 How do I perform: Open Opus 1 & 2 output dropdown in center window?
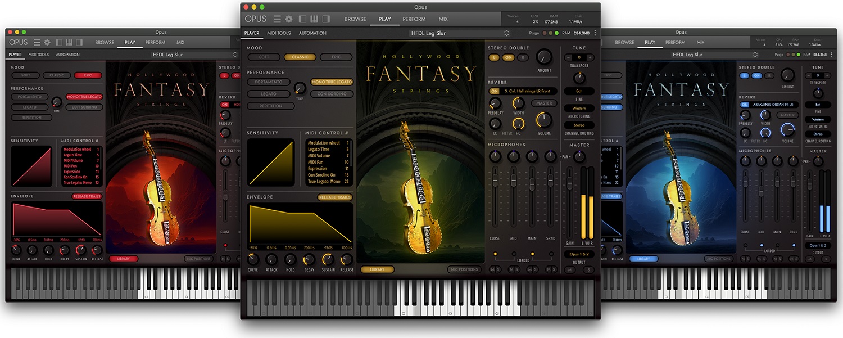click(x=579, y=254)
